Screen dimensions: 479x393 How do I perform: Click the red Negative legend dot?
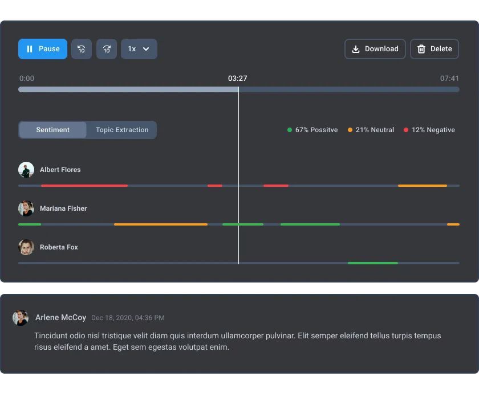click(x=406, y=130)
